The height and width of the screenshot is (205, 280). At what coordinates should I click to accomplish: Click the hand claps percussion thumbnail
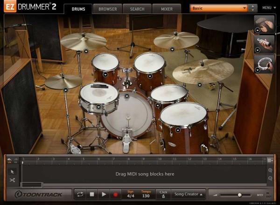click(x=264, y=24)
